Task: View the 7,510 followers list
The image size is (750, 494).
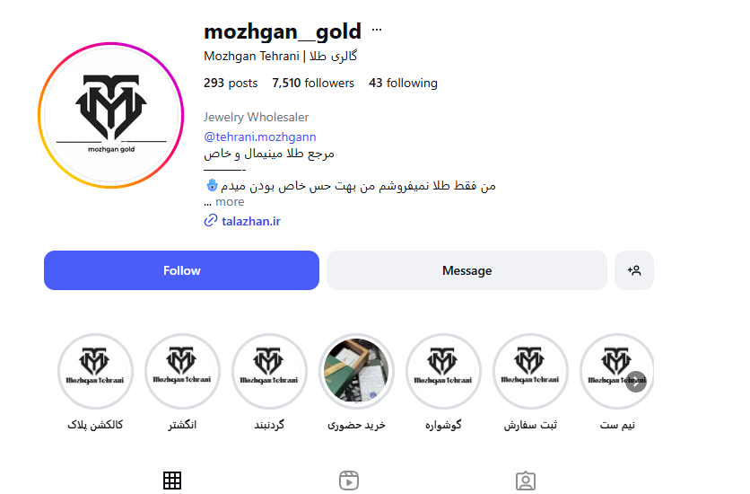Action: (313, 84)
